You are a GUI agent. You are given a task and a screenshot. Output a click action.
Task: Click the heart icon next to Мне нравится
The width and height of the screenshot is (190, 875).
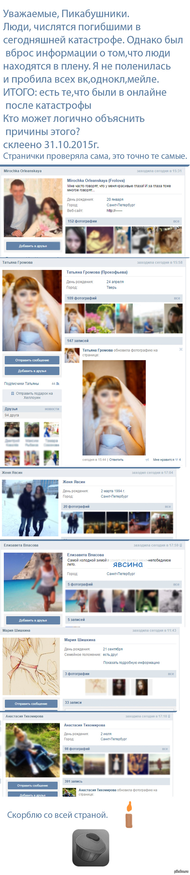[x=176, y=460]
